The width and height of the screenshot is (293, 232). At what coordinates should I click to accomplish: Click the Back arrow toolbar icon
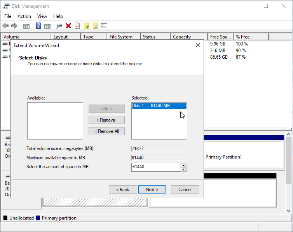(x=5, y=26)
